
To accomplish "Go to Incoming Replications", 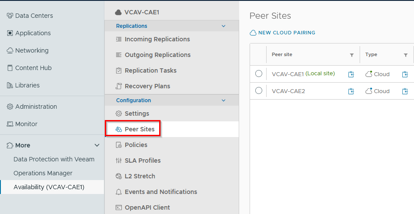I will pyautogui.click(x=157, y=39).
